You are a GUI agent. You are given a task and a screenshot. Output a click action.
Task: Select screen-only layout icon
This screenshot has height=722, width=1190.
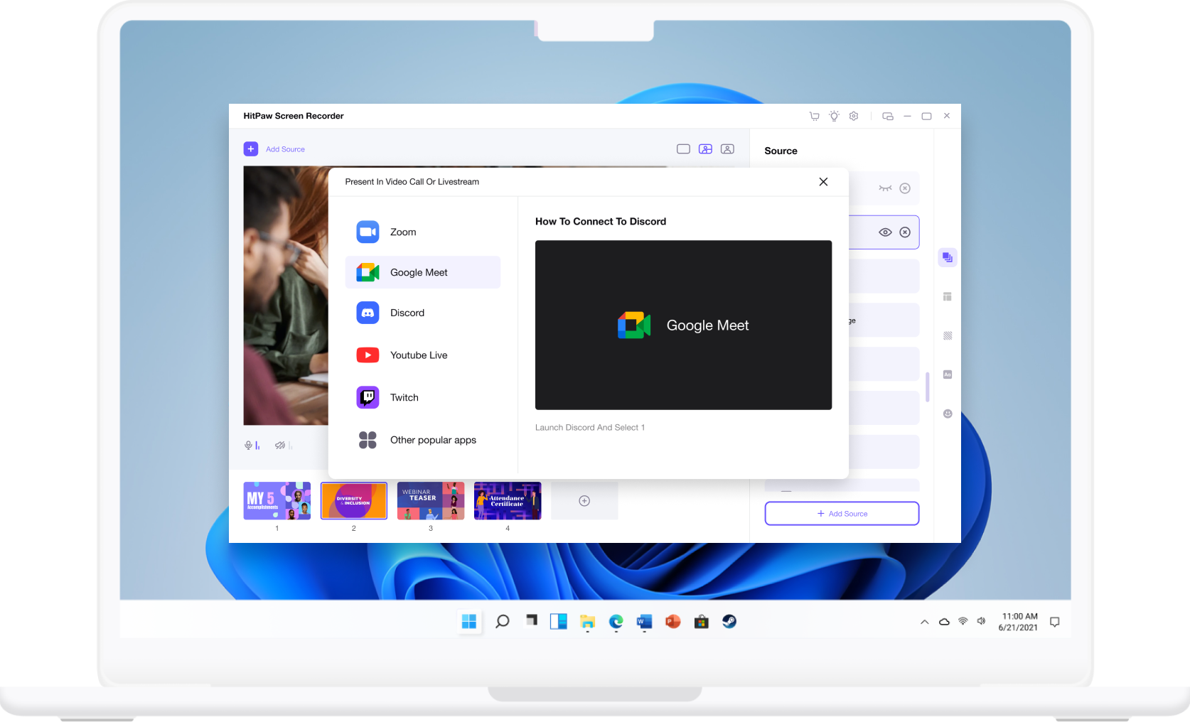coord(683,149)
